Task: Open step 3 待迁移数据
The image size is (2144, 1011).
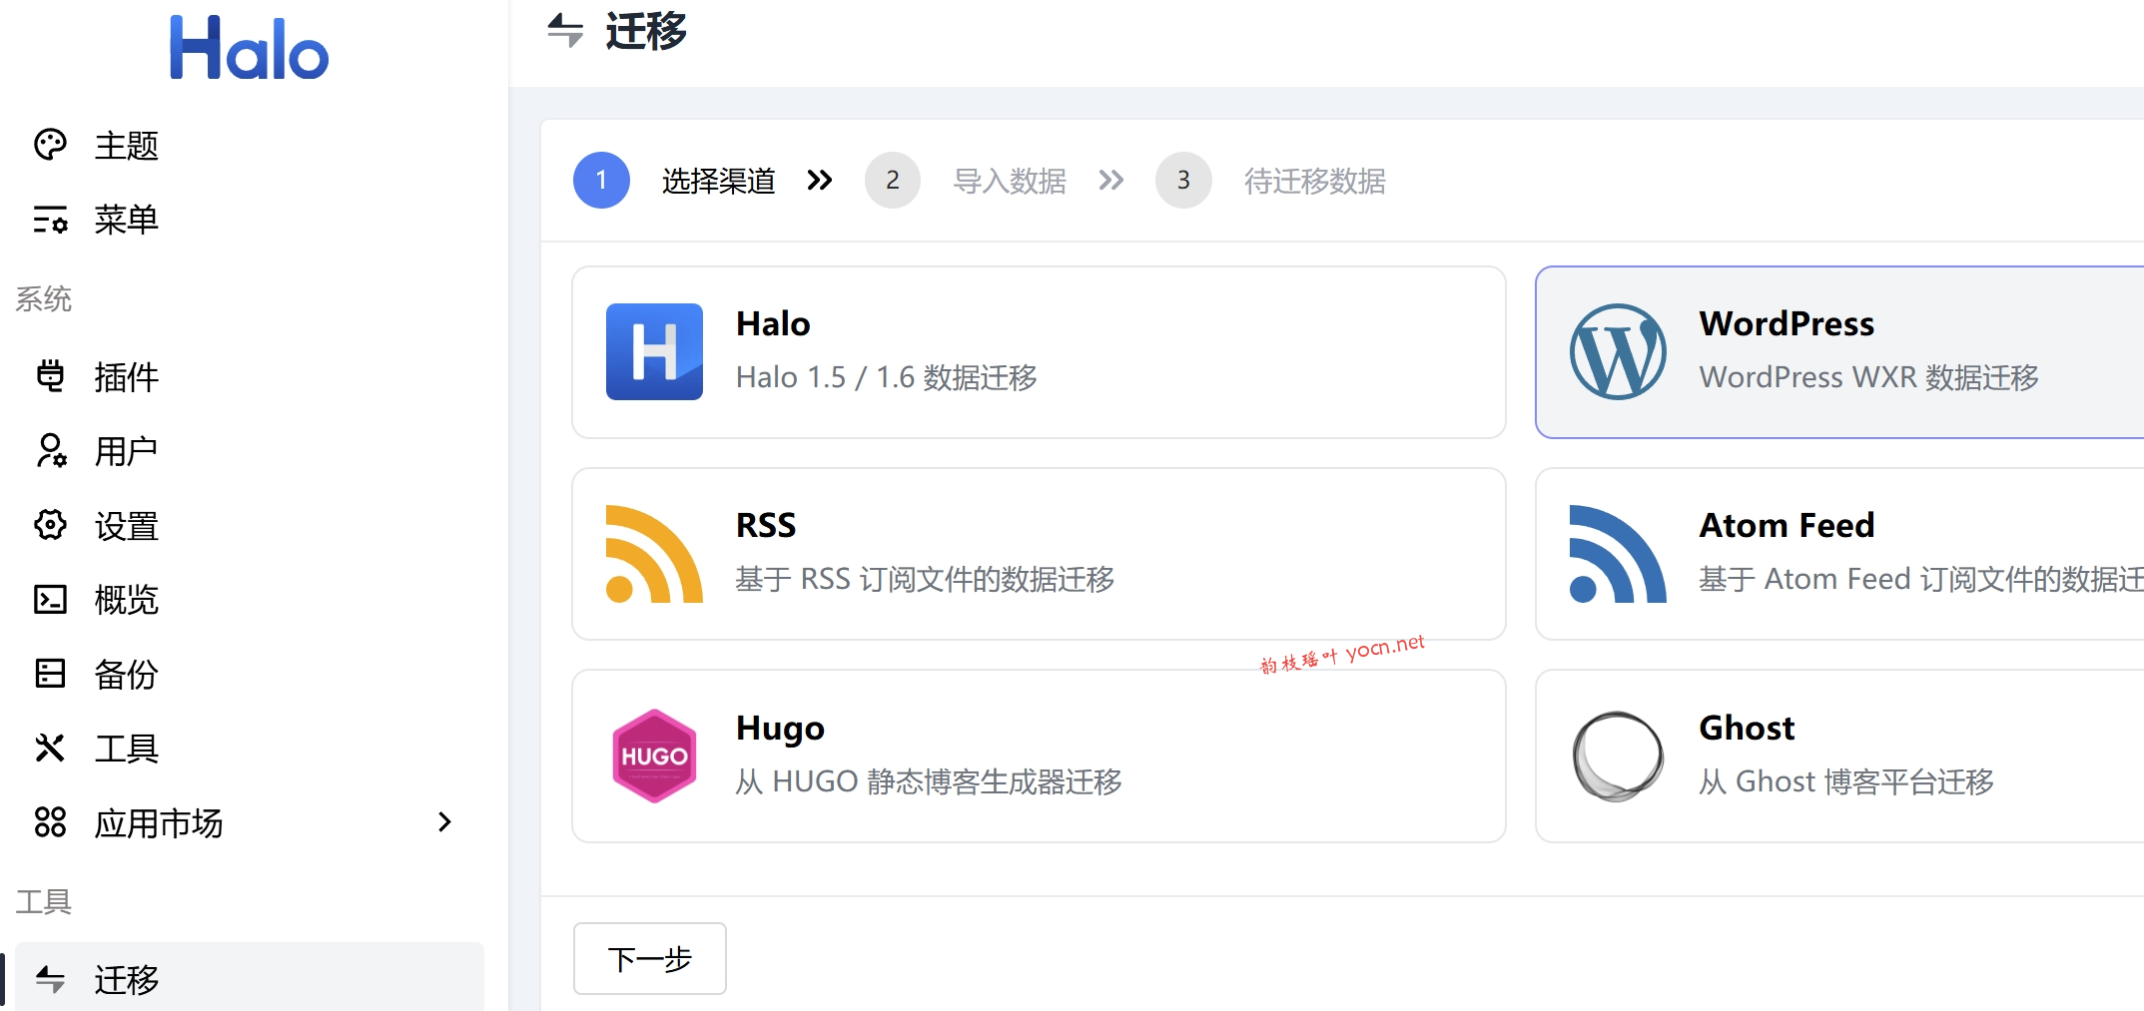Action: [1183, 180]
